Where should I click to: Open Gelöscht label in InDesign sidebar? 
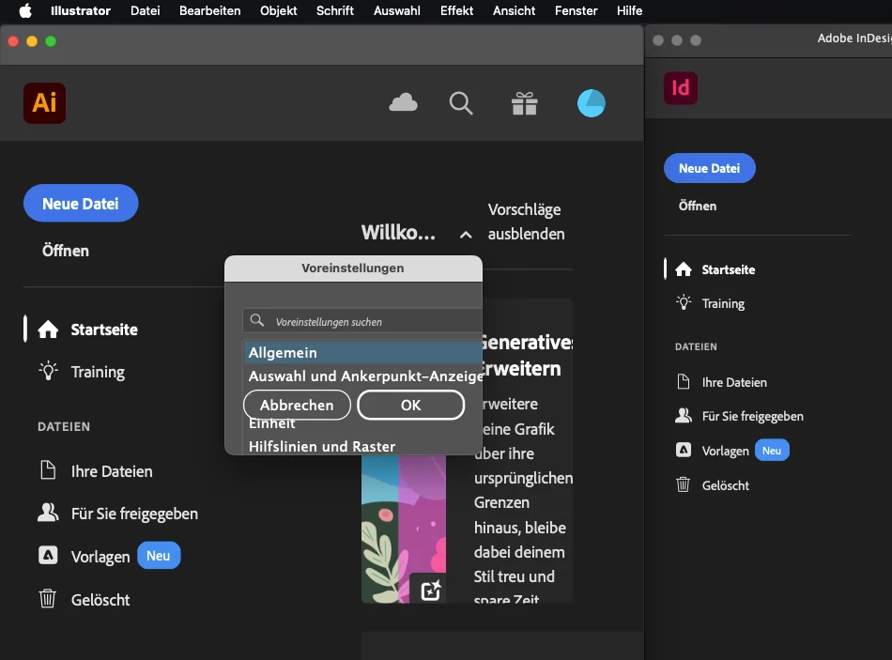pos(725,485)
